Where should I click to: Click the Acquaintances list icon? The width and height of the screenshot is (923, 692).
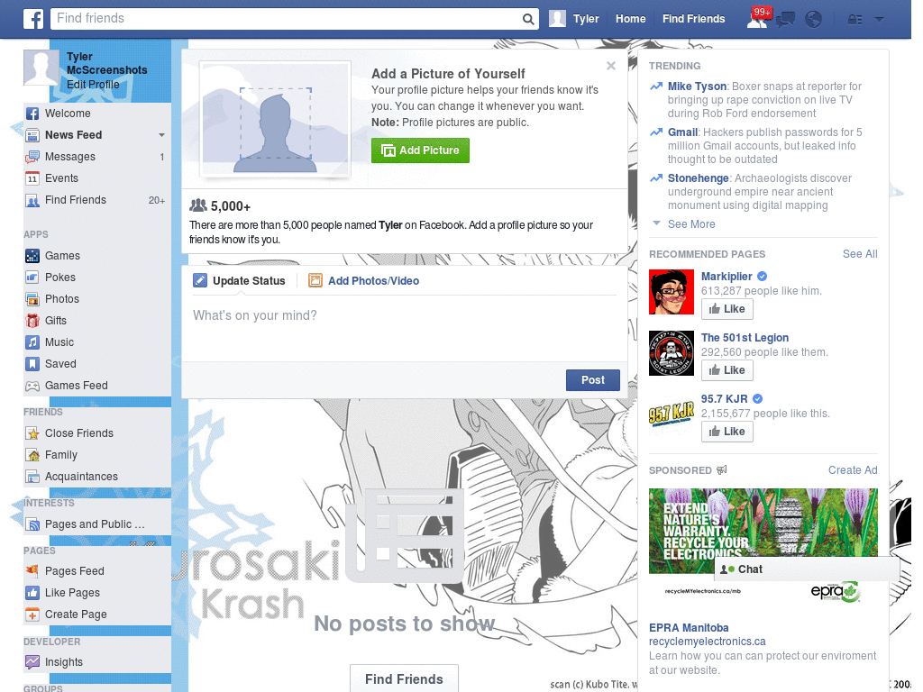[x=32, y=477]
